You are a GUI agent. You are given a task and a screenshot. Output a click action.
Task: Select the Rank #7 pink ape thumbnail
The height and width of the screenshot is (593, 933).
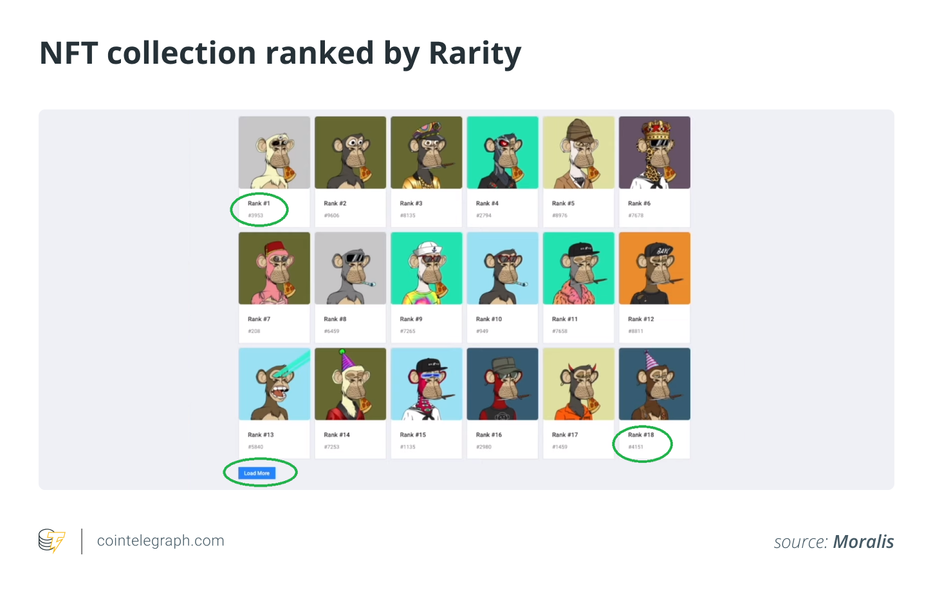[x=274, y=268]
